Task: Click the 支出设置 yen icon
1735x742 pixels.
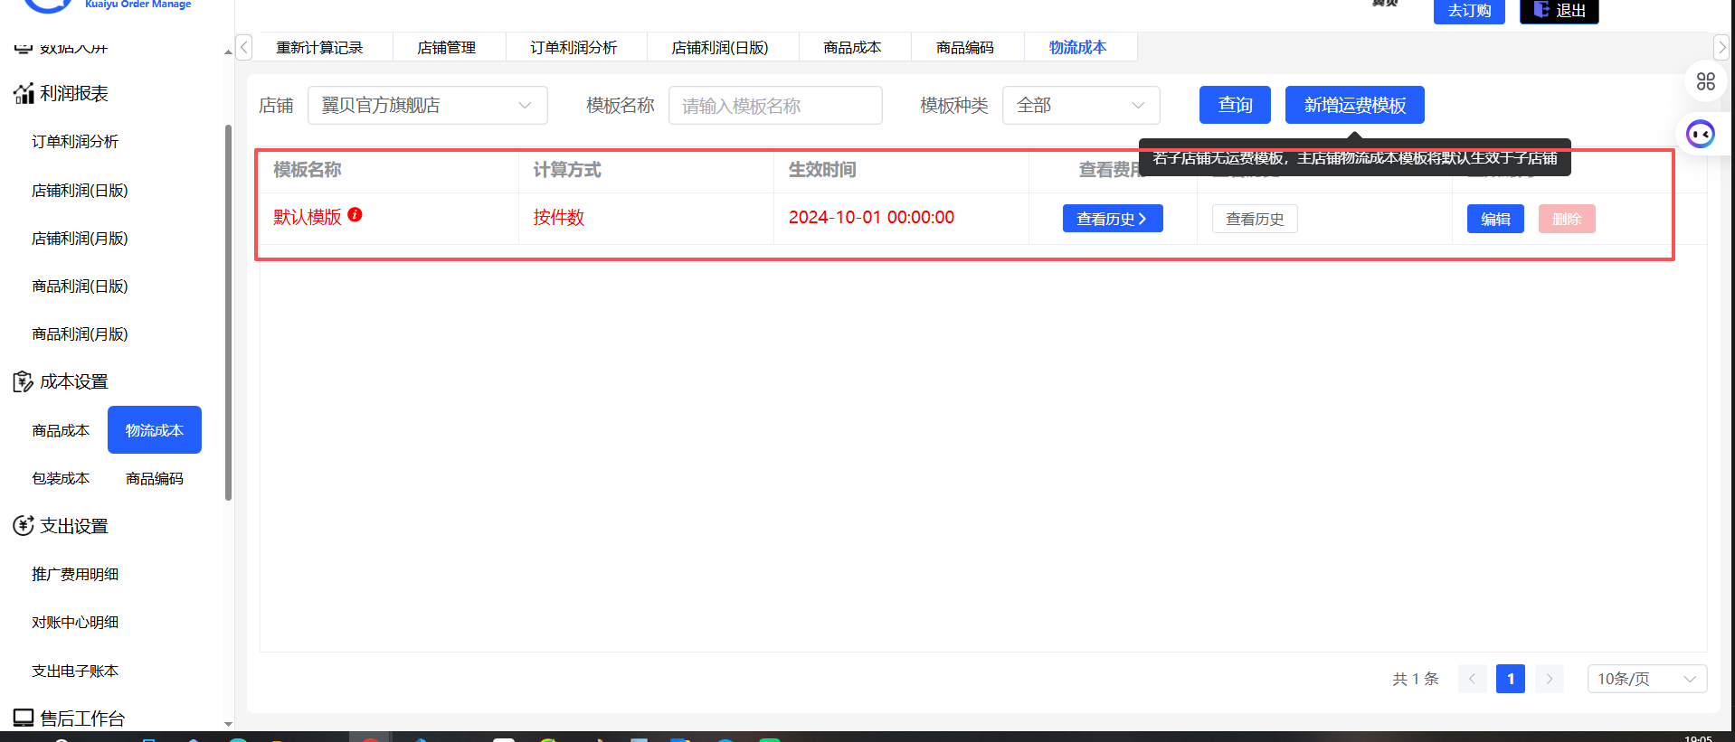Action: [24, 526]
